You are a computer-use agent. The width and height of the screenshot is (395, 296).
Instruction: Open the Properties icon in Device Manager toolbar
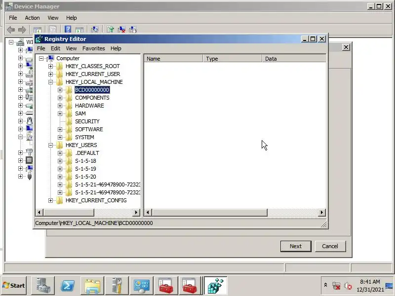(52, 30)
